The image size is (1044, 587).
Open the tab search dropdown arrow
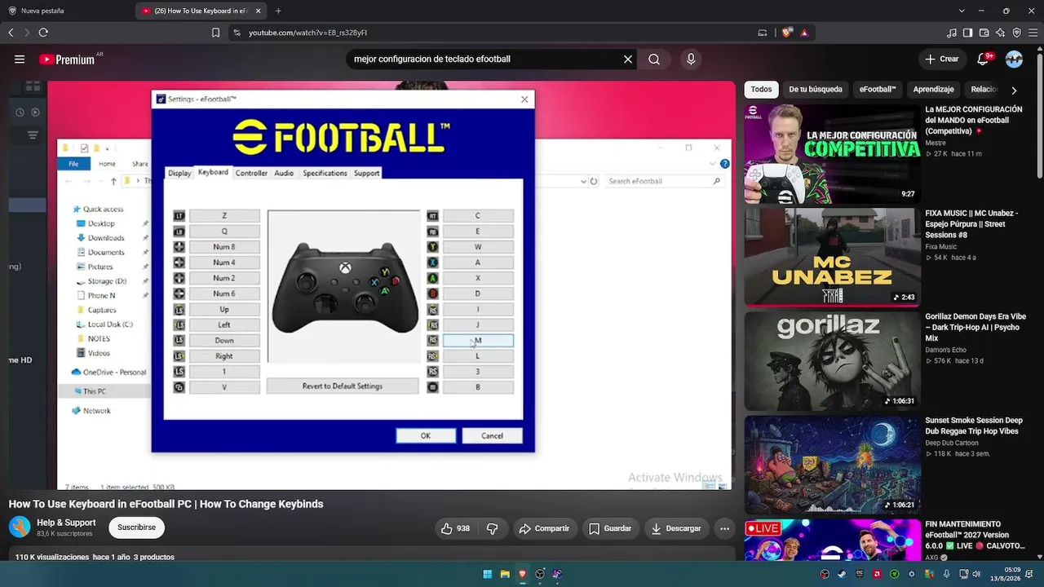tap(962, 11)
